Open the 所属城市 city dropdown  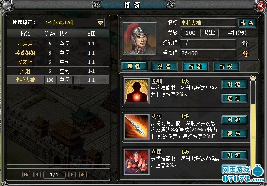(100, 22)
